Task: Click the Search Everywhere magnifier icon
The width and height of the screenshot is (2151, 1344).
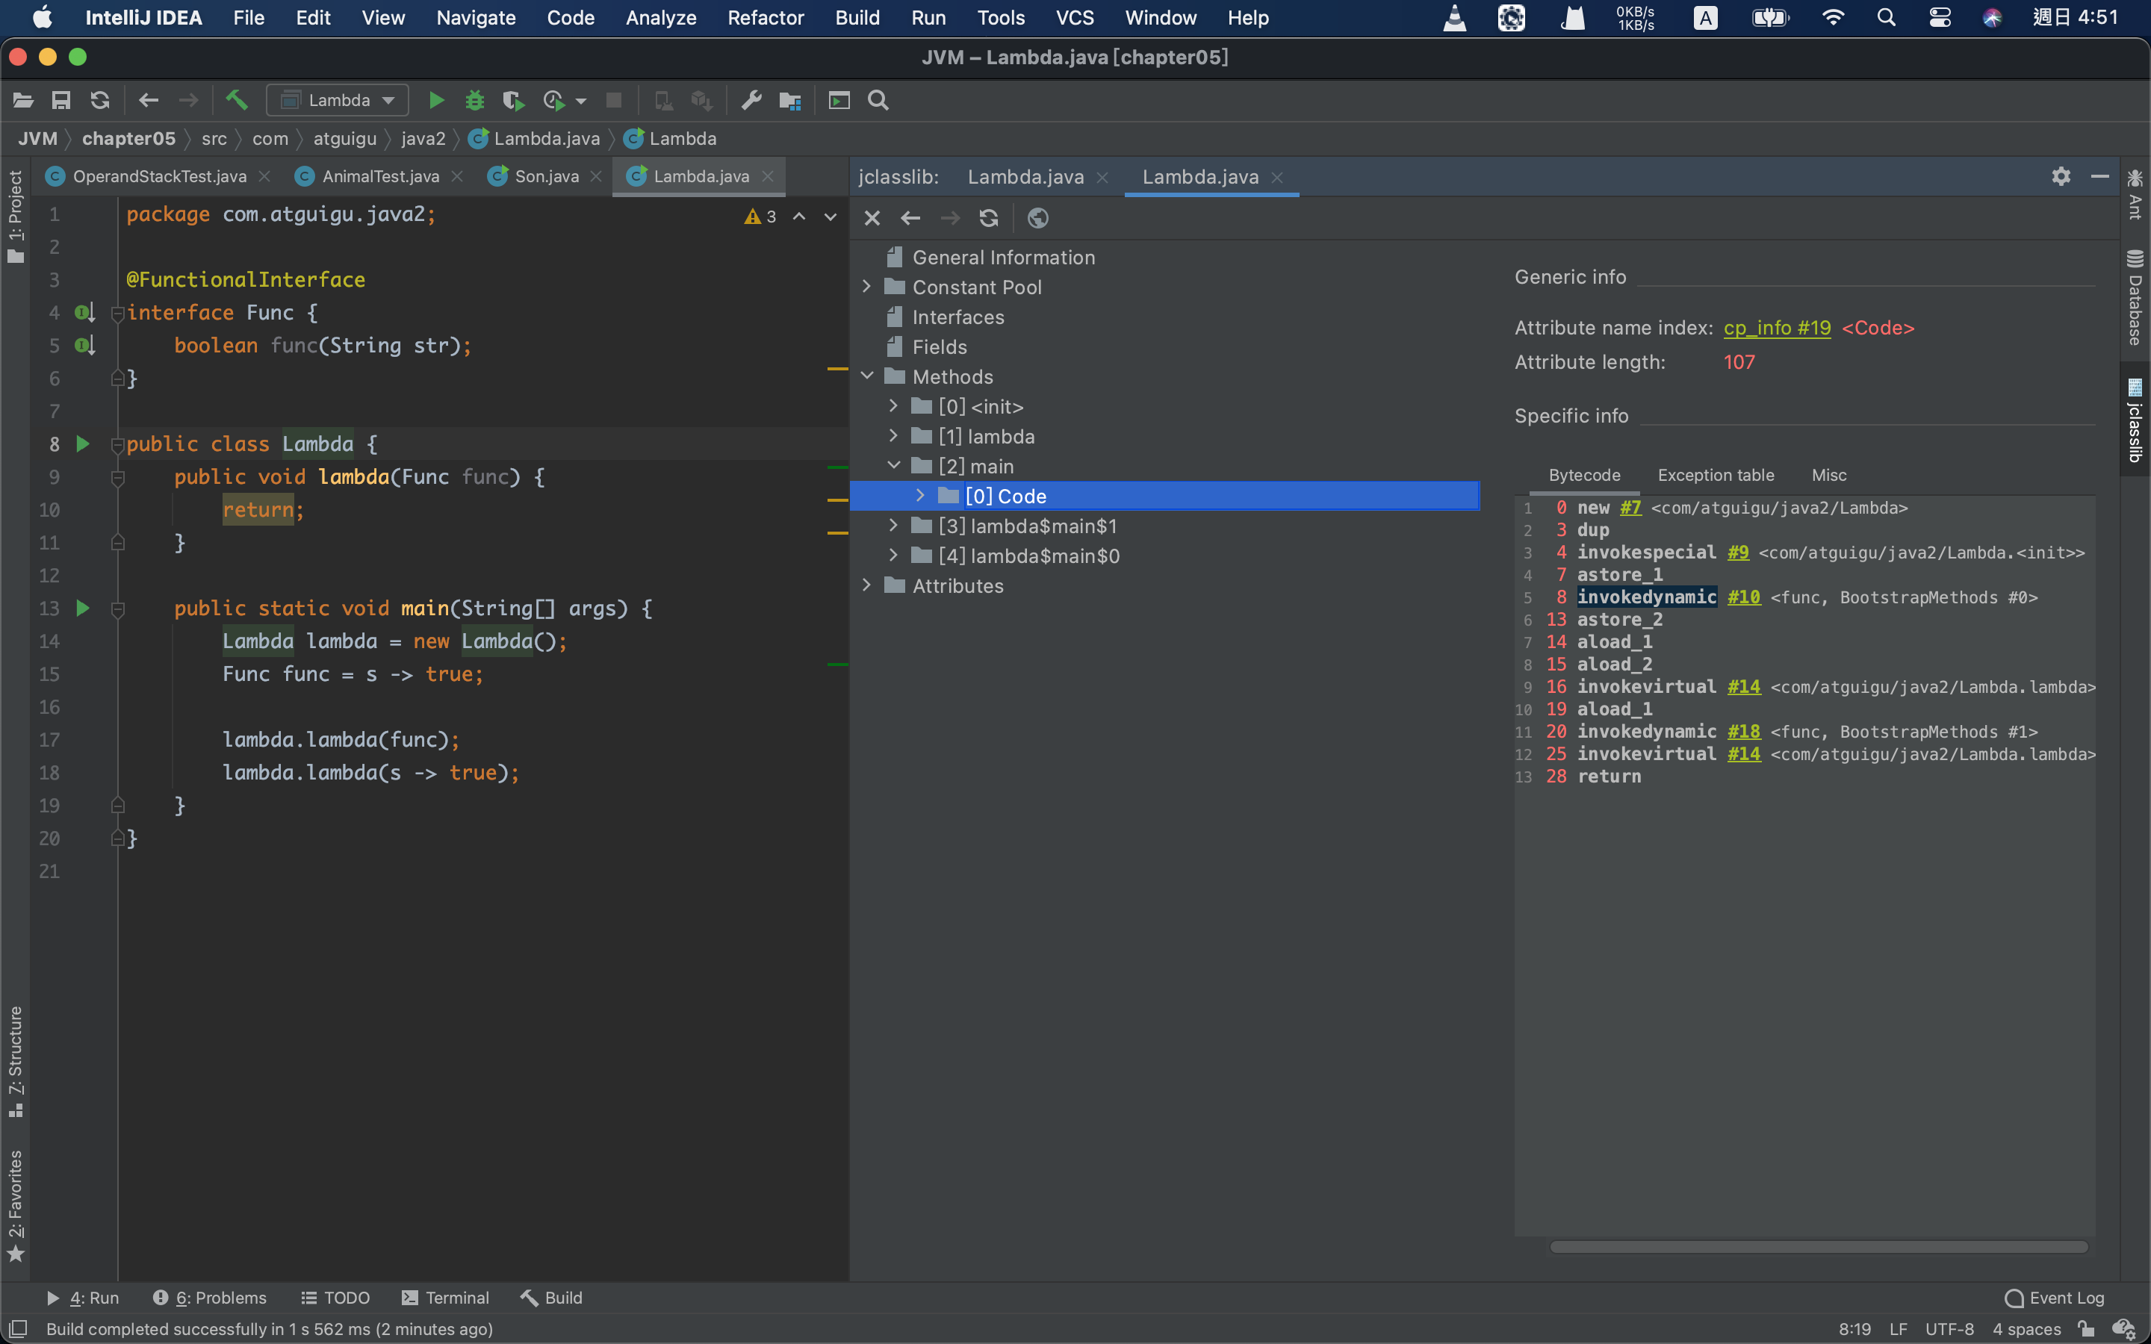Action: [x=878, y=101]
